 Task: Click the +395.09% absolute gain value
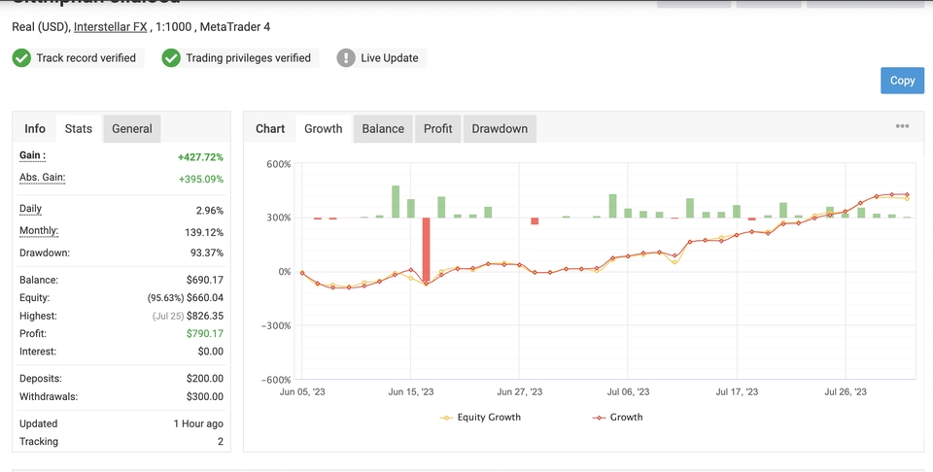(200, 179)
